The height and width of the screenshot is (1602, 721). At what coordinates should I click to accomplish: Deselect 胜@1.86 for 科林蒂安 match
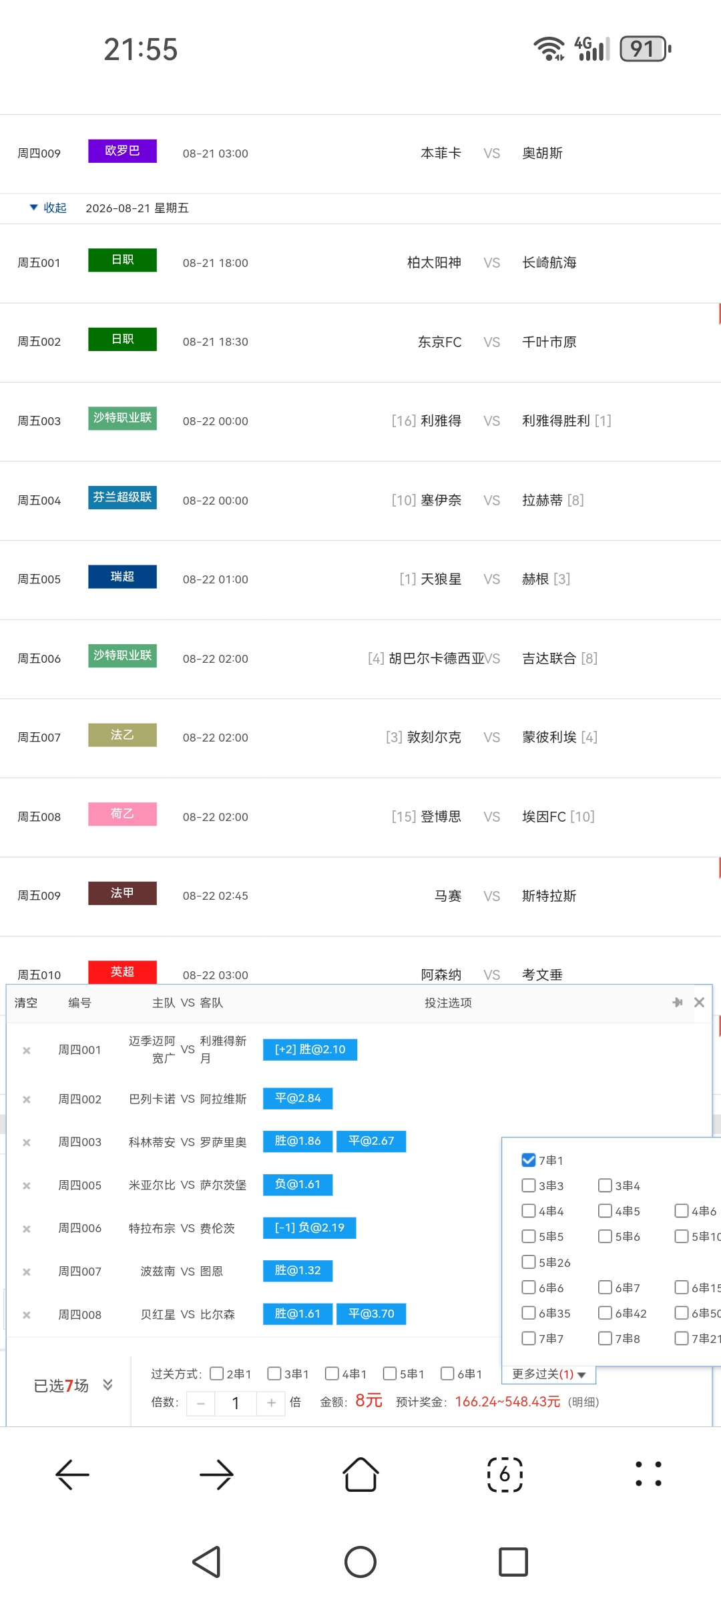tap(298, 1141)
